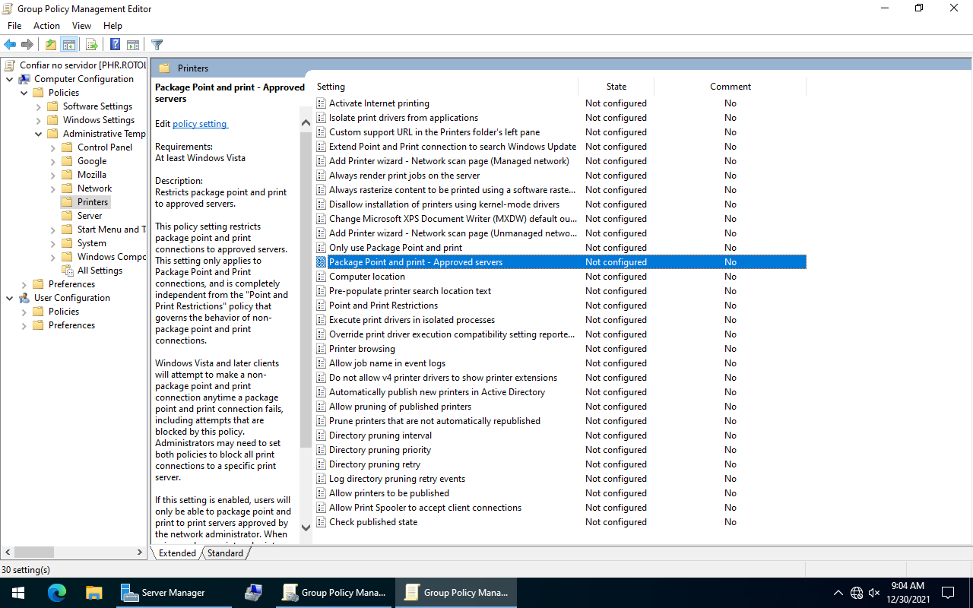Switch to the Standard tab
The width and height of the screenshot is (973, 608).
(x=225, y=553)
